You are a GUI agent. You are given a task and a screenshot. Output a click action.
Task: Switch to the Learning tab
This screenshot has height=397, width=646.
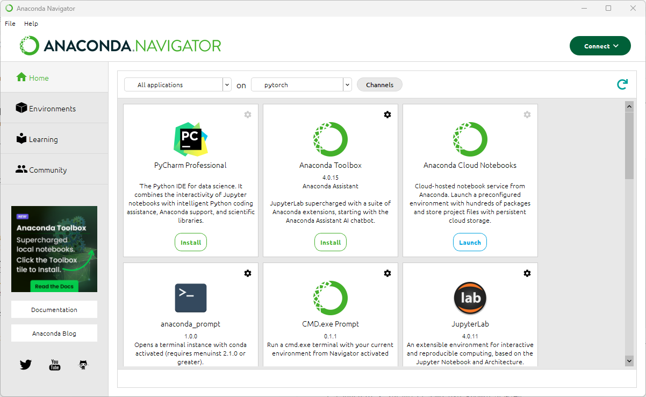coord(54,139)
